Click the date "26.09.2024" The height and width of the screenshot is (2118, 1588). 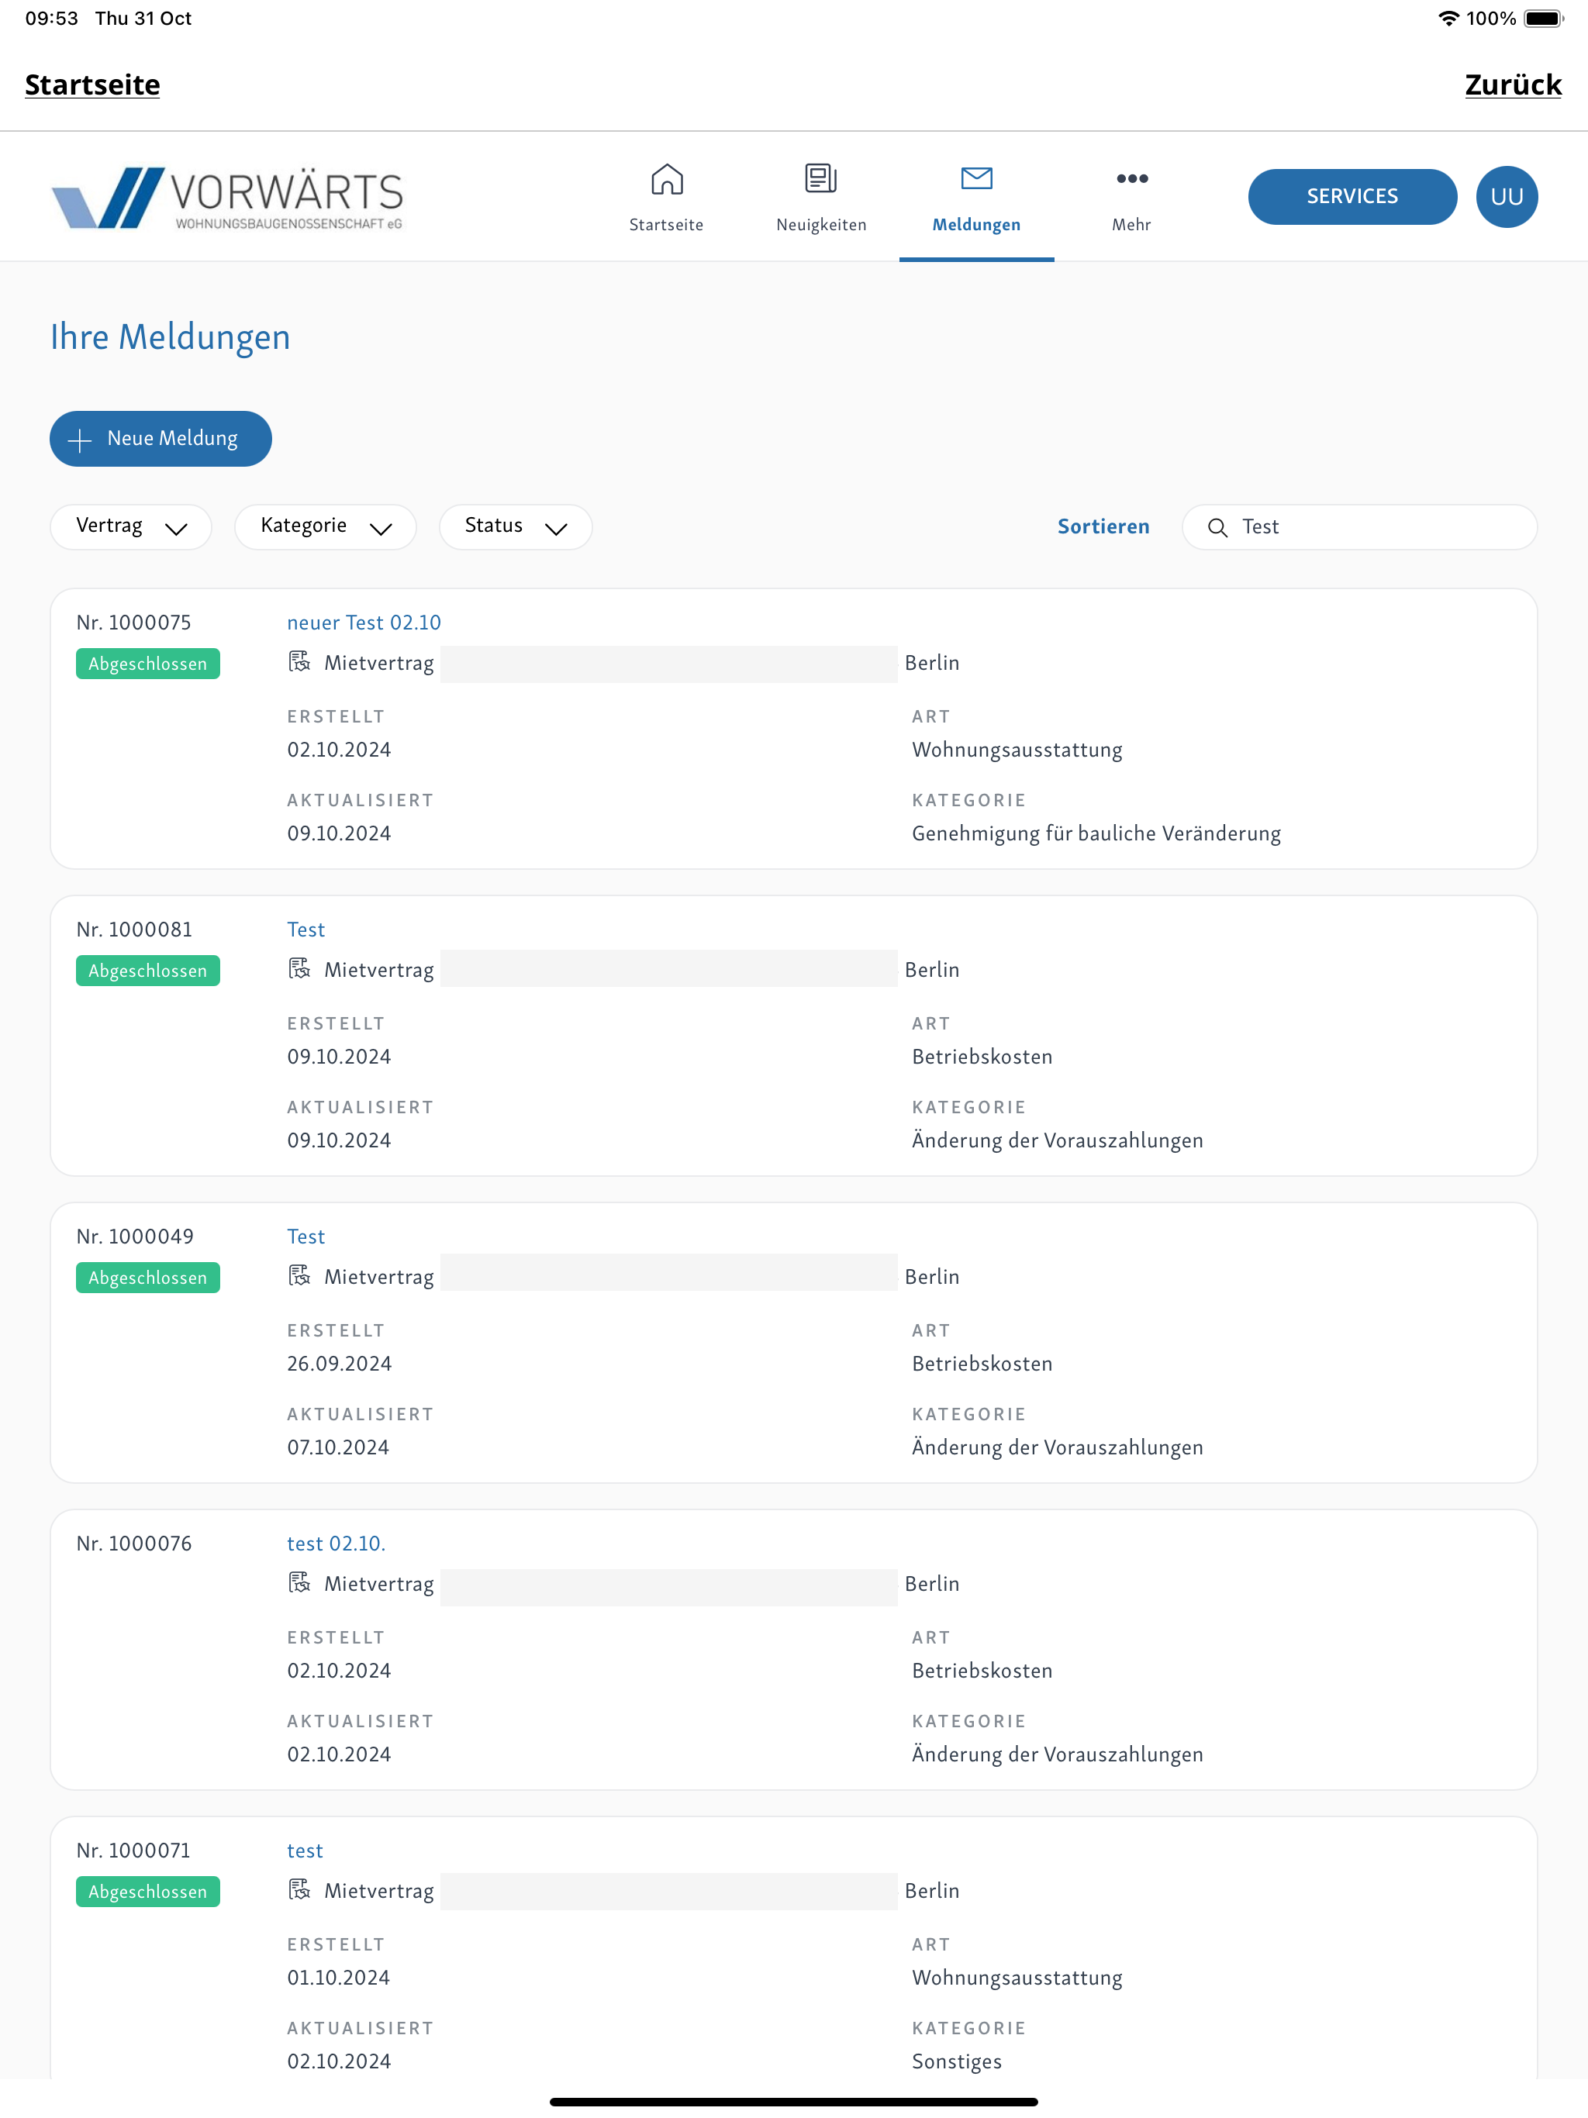[339, 1364]
